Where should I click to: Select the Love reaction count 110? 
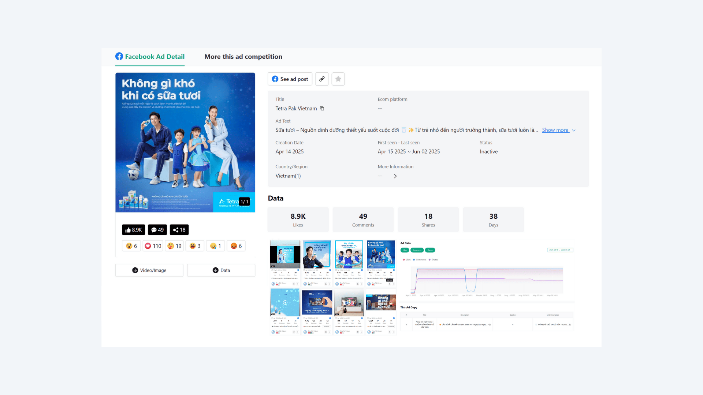click(153, 246)
